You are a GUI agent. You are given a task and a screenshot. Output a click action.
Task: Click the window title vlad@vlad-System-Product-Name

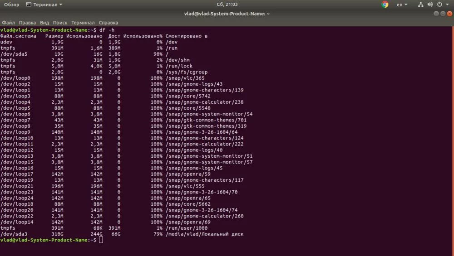coord(227,14)
